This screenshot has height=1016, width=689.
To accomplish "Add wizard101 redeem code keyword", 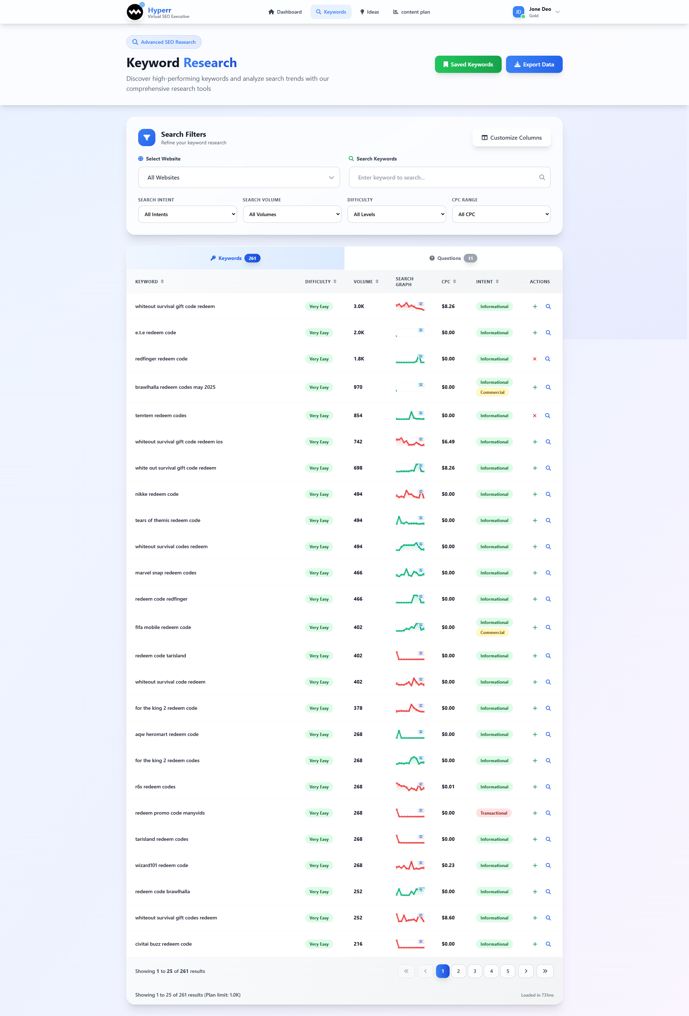I will (535, 866).
